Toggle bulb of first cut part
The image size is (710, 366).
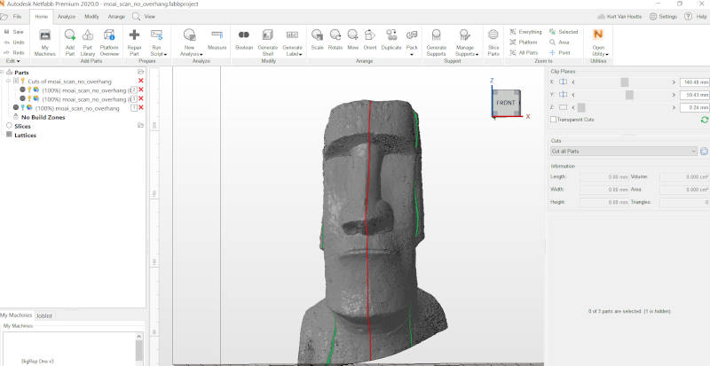tap(29, 90)
